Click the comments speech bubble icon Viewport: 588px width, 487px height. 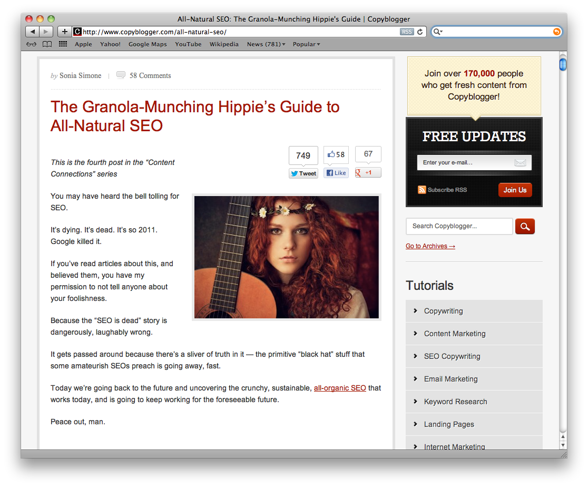(x=121, y=75)
